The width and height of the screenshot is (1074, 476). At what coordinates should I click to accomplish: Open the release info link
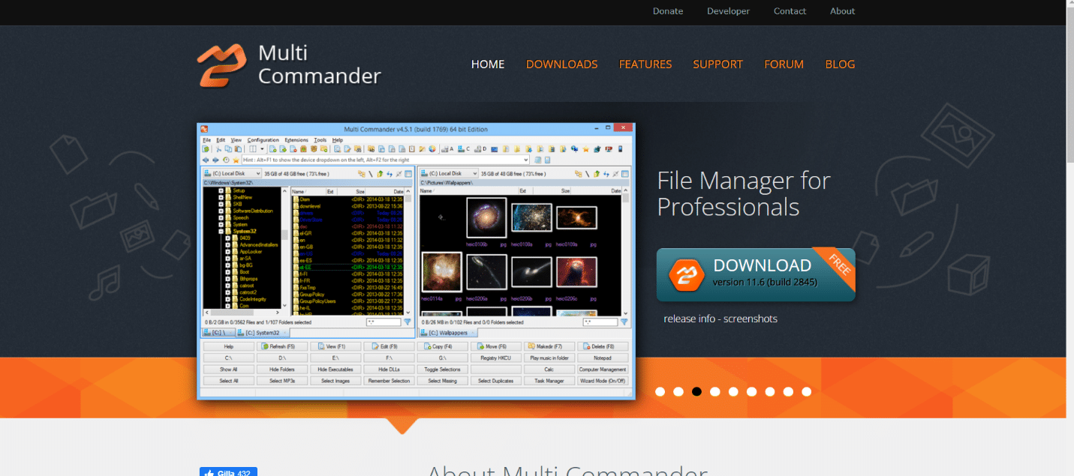point(689,319)
